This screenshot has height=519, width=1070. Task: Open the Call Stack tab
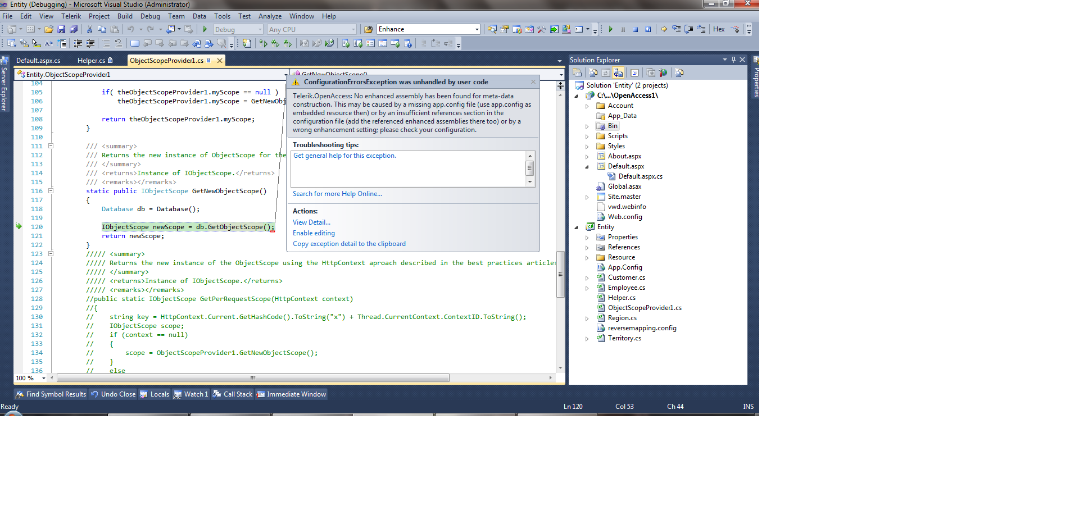[232, 394]
